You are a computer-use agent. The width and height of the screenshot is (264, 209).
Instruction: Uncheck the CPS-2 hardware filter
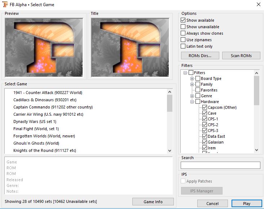pos(204,125)
